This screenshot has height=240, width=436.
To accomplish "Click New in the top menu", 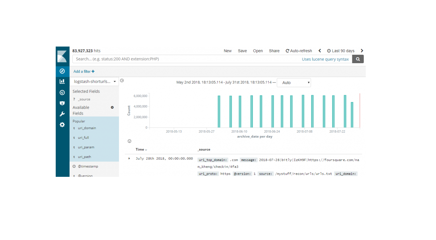I will point(228,51).
